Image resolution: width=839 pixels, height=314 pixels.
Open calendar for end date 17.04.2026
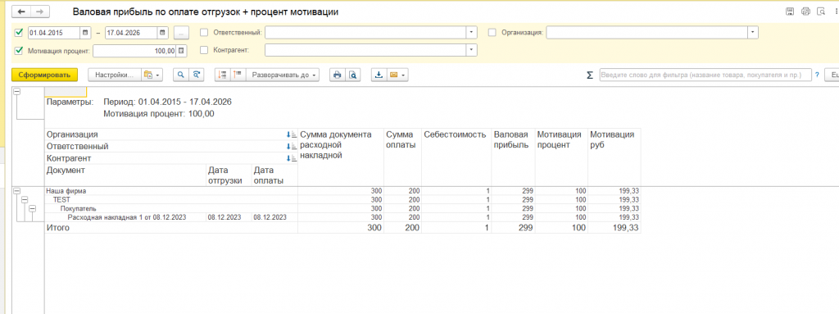tap(163, 33)
